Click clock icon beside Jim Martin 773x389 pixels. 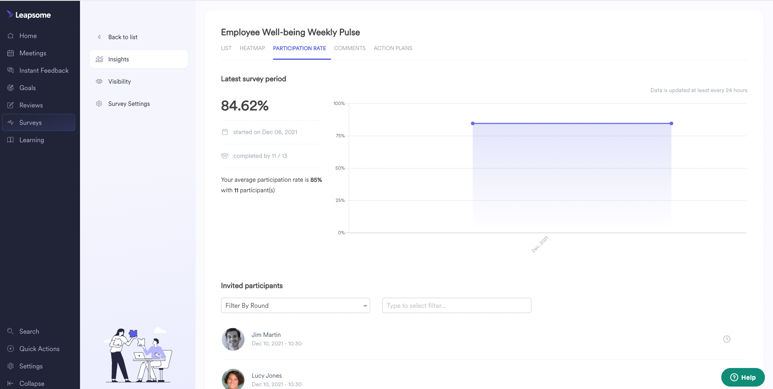tap(727, 339)
